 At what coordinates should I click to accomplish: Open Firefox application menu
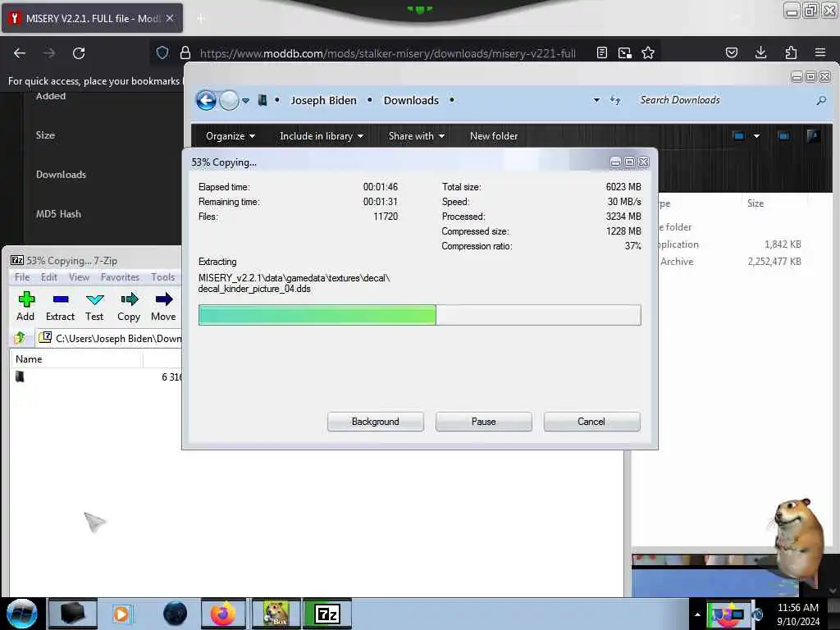click(x=820, y=52)
